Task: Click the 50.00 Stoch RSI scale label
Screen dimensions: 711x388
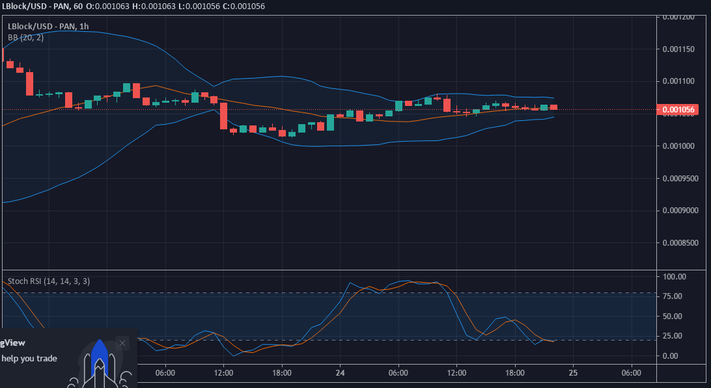Action: coord(673,317)
